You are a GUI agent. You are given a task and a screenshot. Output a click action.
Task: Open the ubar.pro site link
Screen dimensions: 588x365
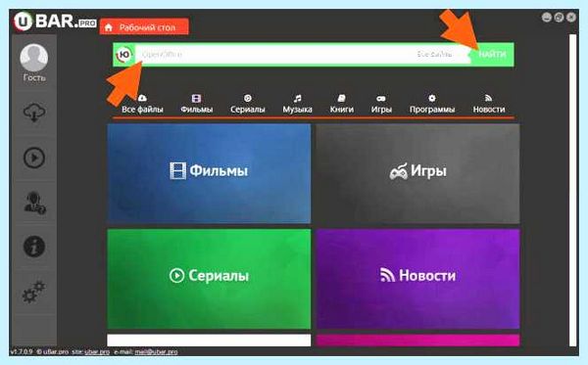tap(97, 352)
